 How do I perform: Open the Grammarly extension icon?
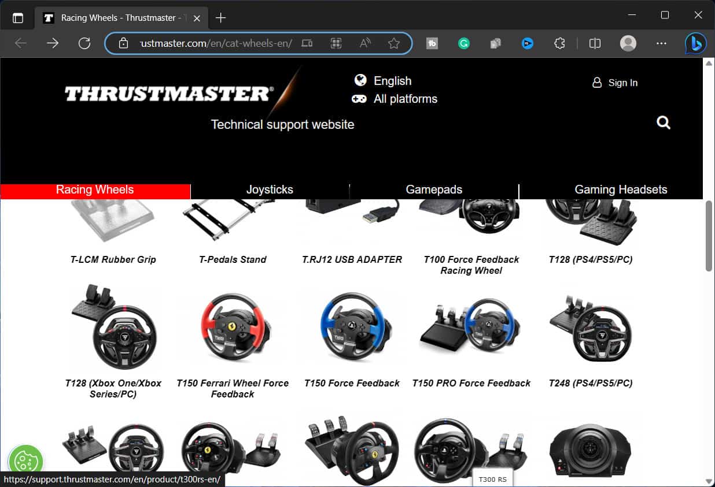coord(463,43)
